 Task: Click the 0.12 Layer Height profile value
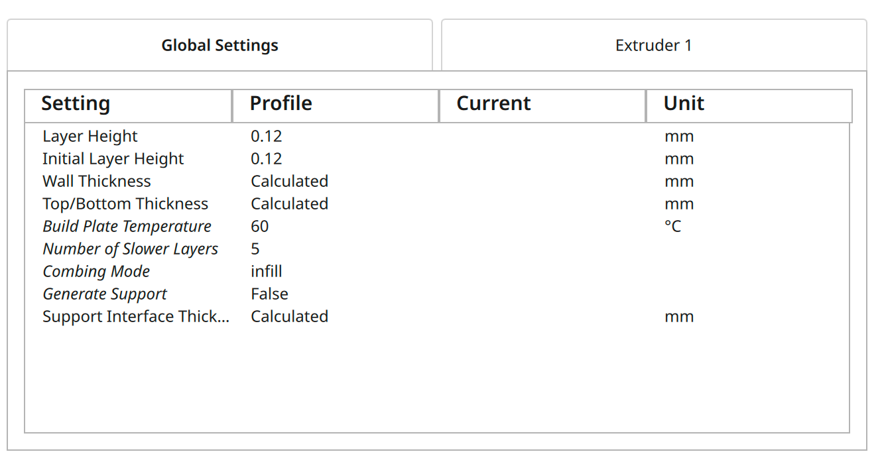pyautogui.click(x=267, y=137)
